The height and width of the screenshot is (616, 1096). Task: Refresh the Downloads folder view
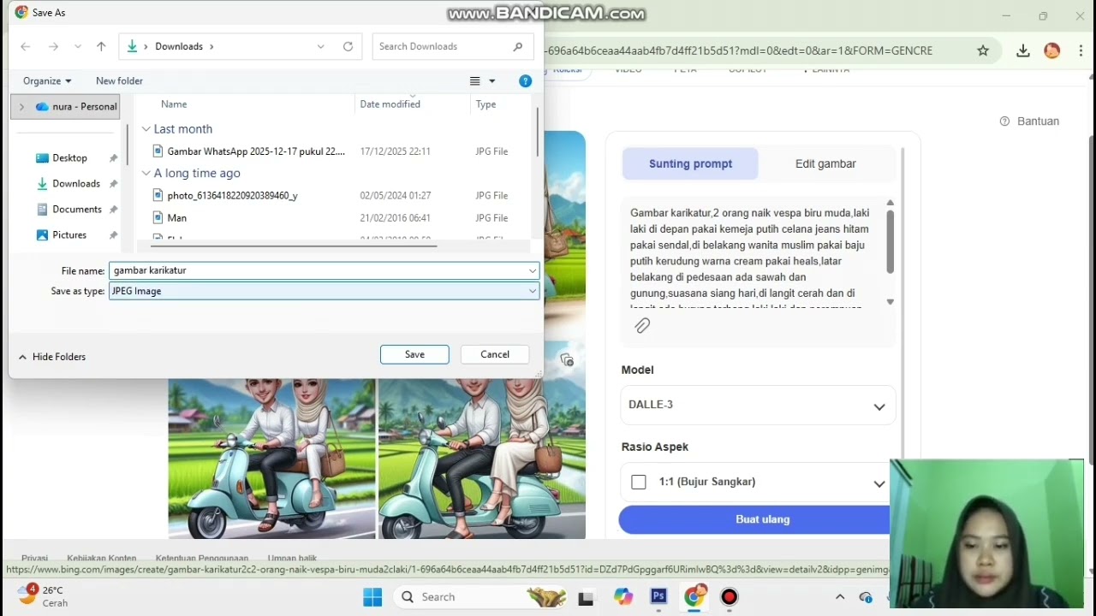[348, 46]
